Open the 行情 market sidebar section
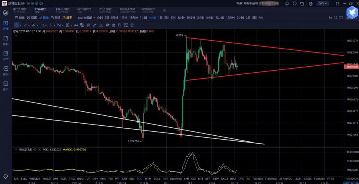359x184 pixels. click(6, 26)
